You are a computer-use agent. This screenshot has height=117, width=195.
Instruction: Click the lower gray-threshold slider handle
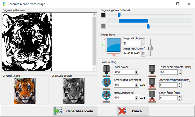(148, 26)
